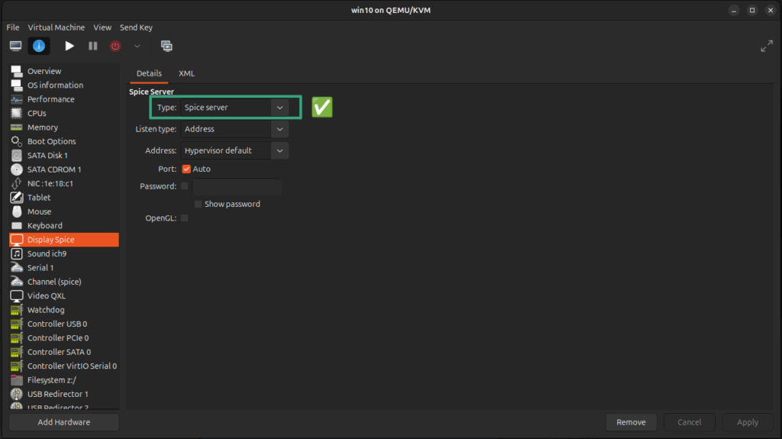This screenshot has height=439, width=782.
Task: Click the Password input field
Action: tap(237, 186)
